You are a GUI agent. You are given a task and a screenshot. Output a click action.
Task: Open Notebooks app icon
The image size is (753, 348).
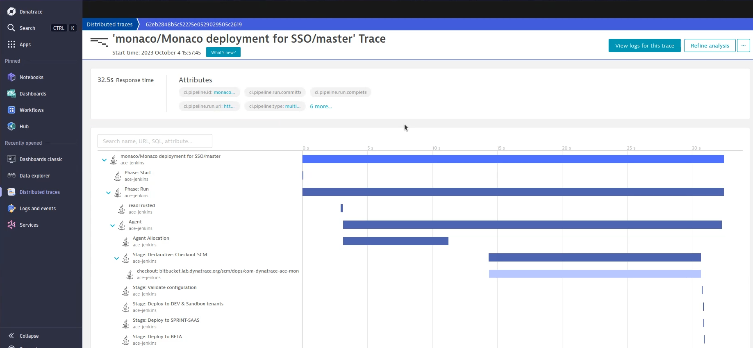pos(11,77)
